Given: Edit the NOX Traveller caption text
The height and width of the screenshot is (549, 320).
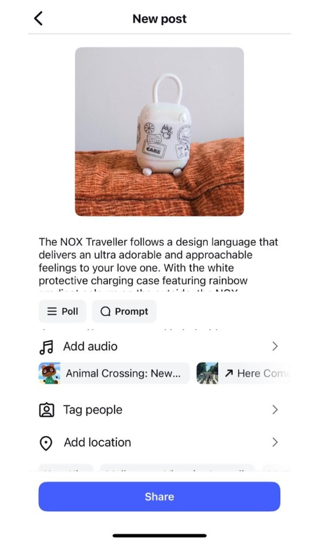Looking at the screenshot, I should (158, 262).
